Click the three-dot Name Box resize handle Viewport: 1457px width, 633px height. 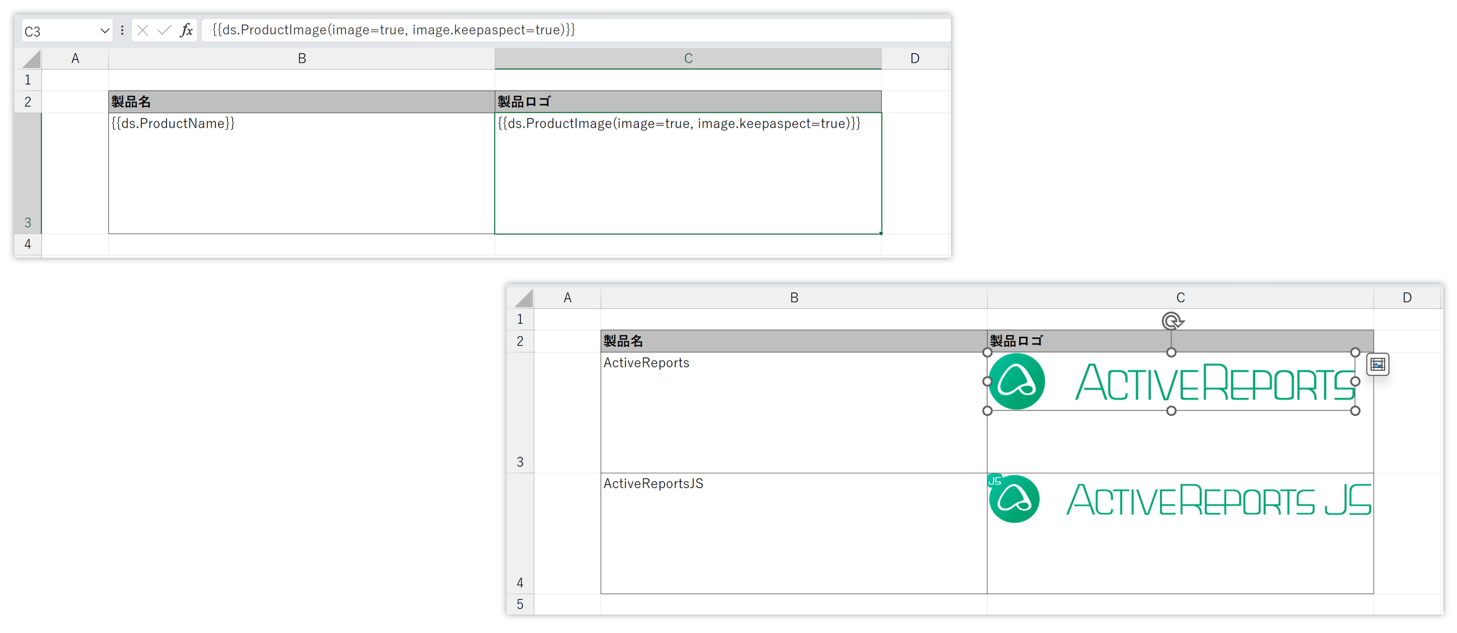point(122,30)
